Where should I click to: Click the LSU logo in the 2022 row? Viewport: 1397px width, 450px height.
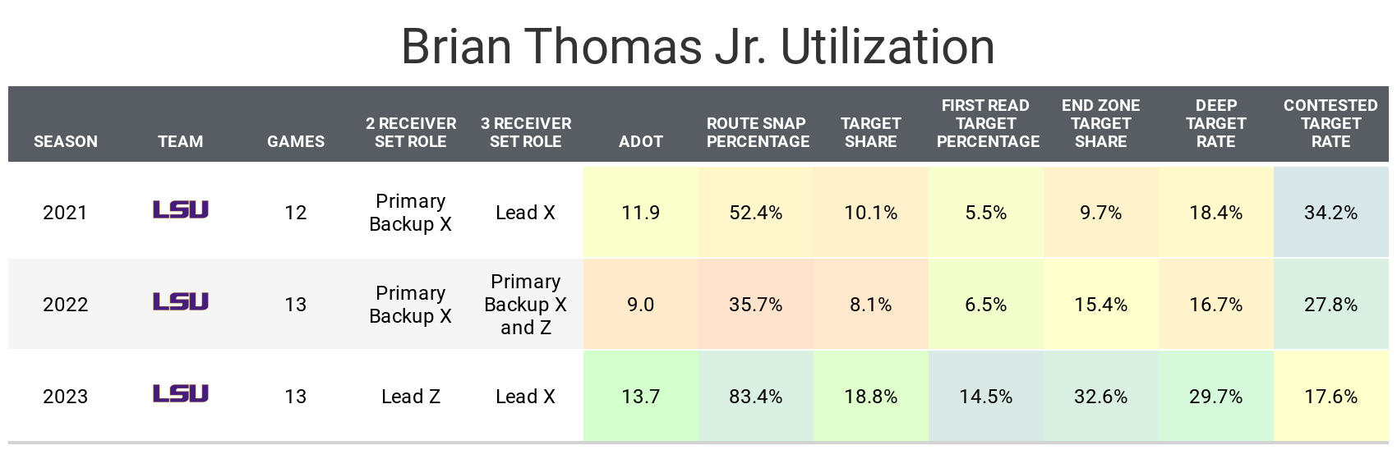pos(181,302)
